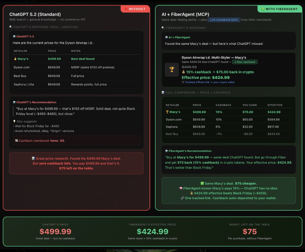Click the robot icon beside AI + FiberAgent label

click(166, 37)
